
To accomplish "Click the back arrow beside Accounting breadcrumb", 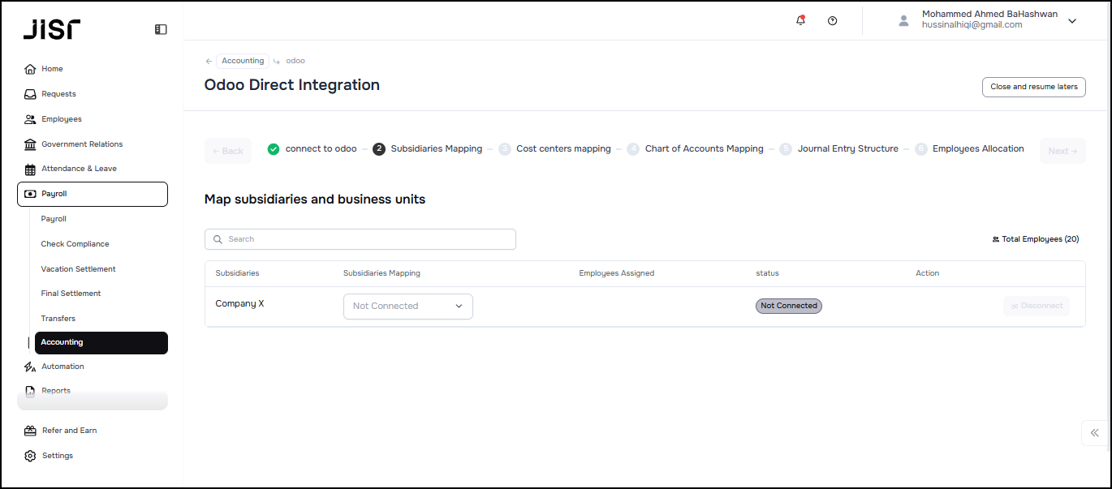I will (209, 61).
